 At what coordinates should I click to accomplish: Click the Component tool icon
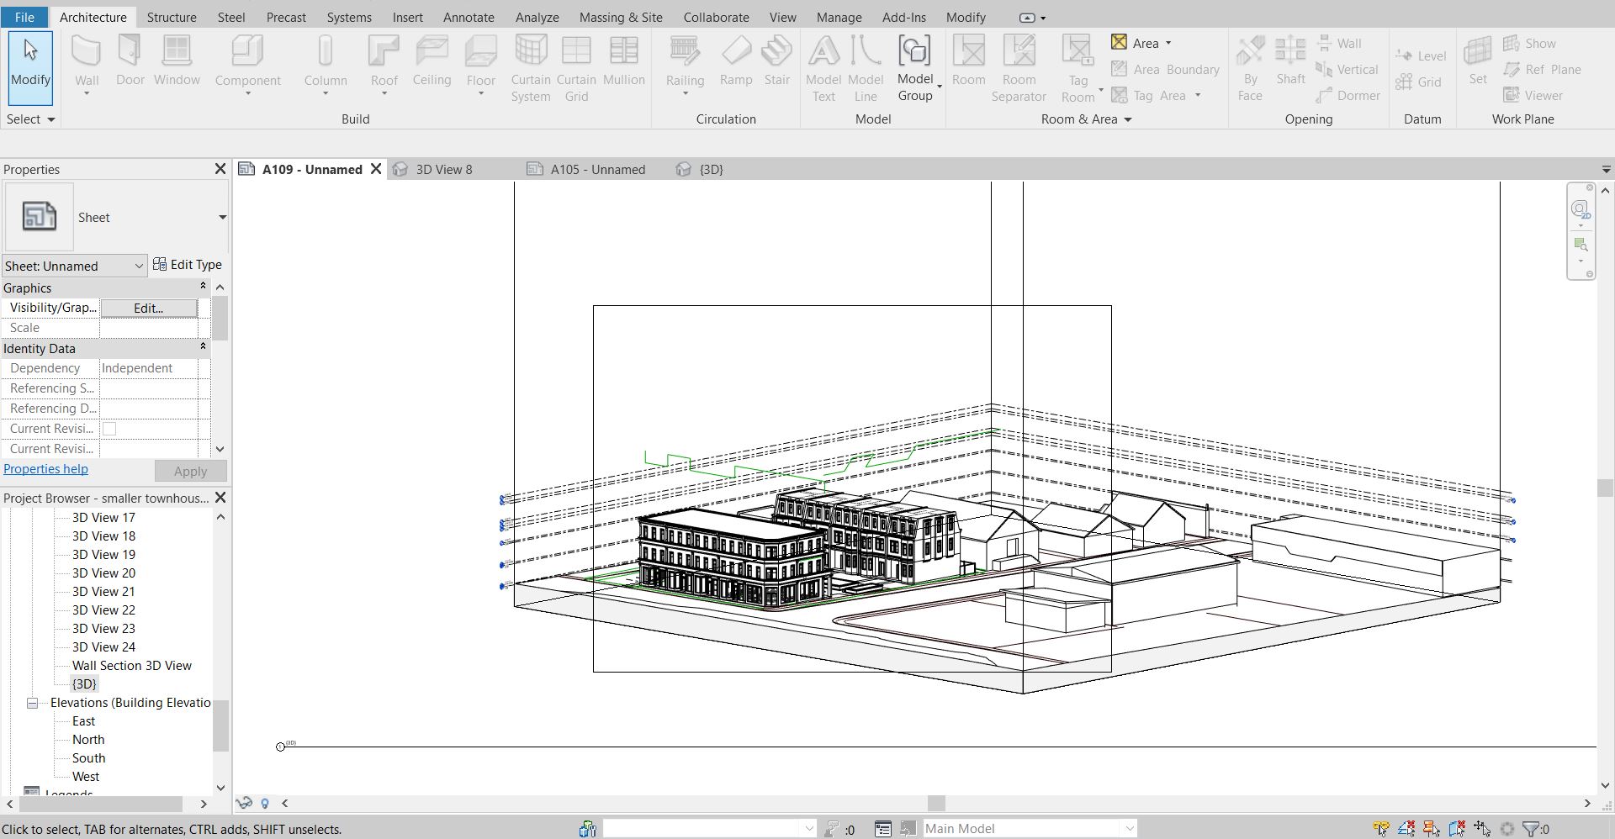click(247, 50)
